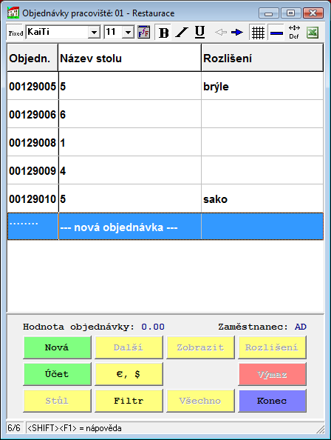The height and width of the screenshot is (440, 331).
Task: Toggle the grid lines icon
Action: click(258, 33)
